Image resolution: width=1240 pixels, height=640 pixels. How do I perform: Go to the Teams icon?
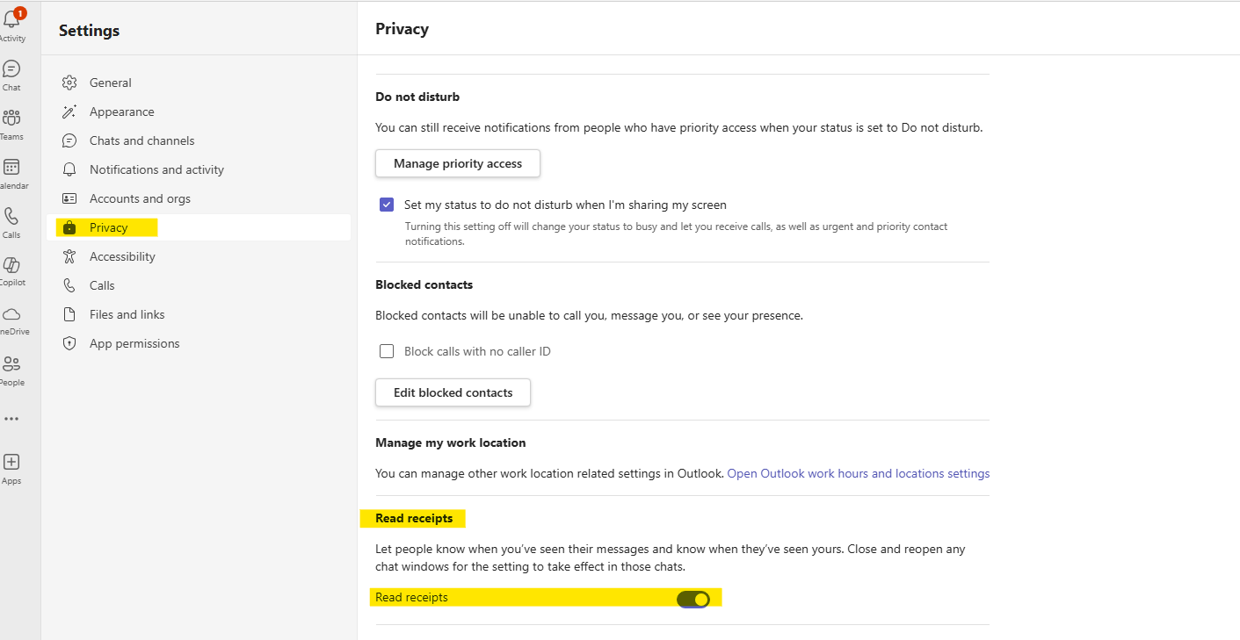click(11, 119)
